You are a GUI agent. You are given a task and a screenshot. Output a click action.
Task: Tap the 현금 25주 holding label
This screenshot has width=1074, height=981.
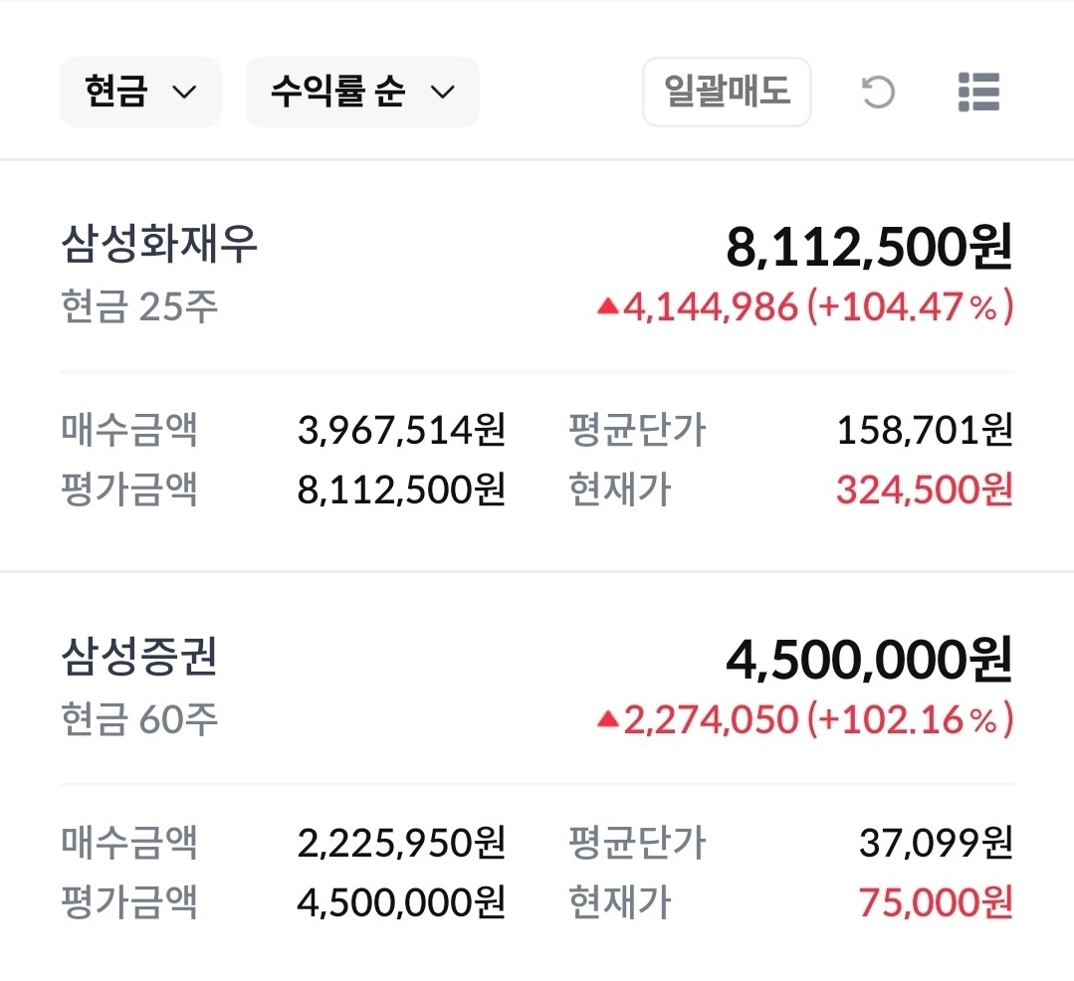tap(138, 307)
